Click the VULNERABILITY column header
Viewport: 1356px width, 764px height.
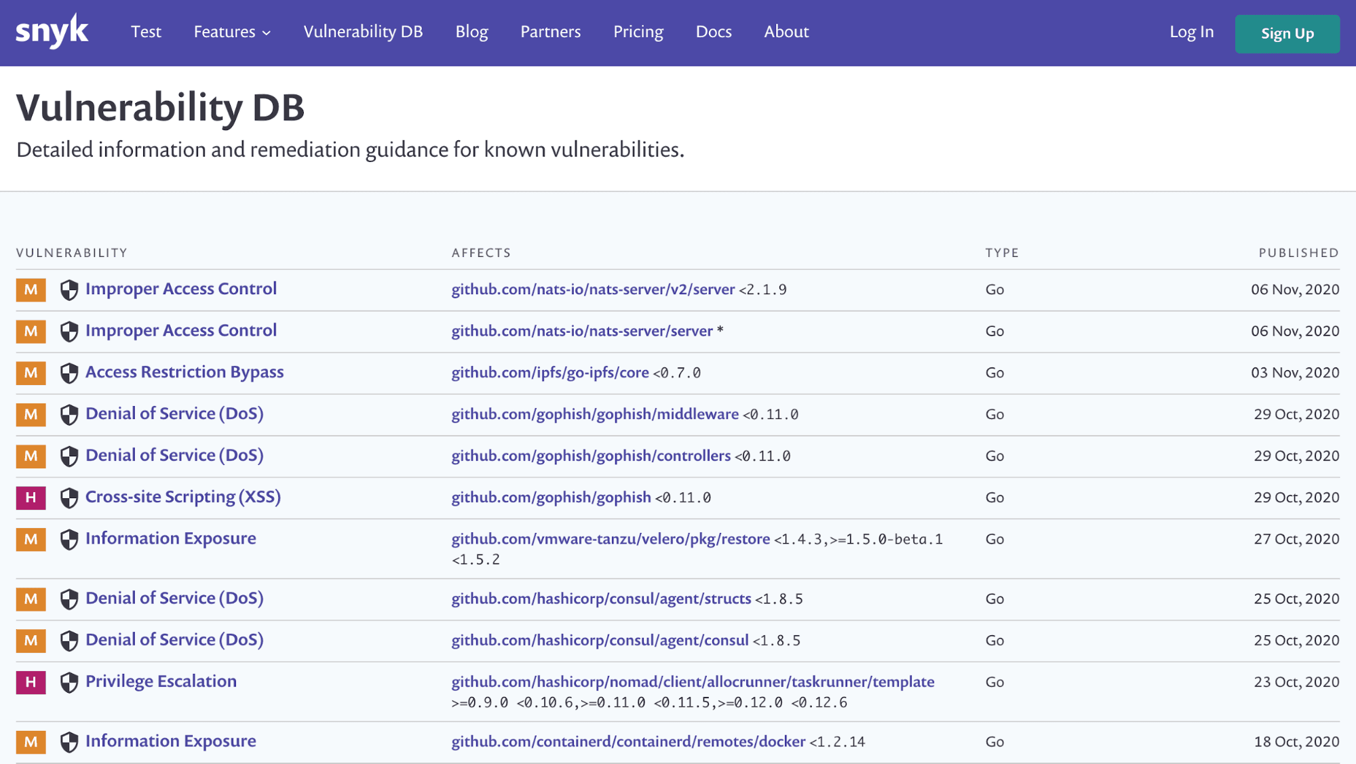pos(72,253)
